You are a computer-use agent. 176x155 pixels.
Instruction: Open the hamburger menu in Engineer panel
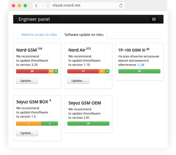[x=154, y=19]
